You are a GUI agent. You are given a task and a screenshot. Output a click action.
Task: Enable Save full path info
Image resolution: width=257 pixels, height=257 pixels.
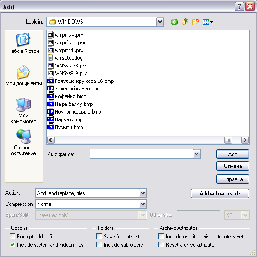pos(99,237)
